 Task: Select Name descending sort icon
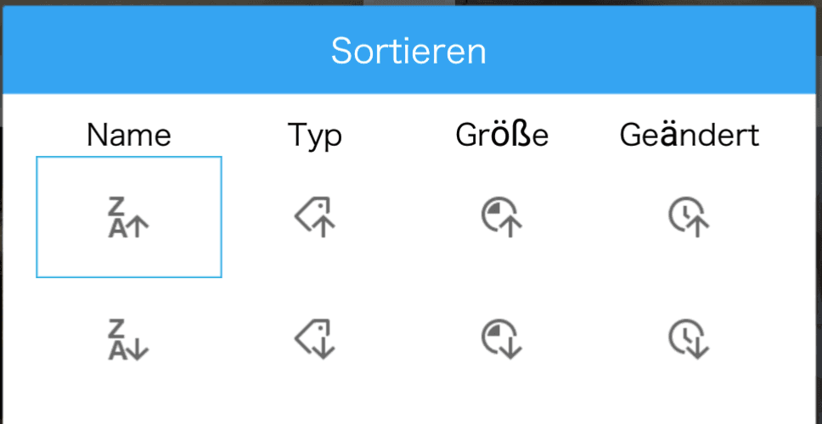click(x=128, y=340)
